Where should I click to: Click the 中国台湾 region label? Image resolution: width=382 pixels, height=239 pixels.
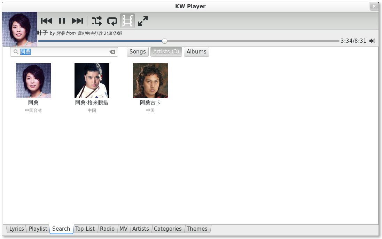click(x=33, y=110)
